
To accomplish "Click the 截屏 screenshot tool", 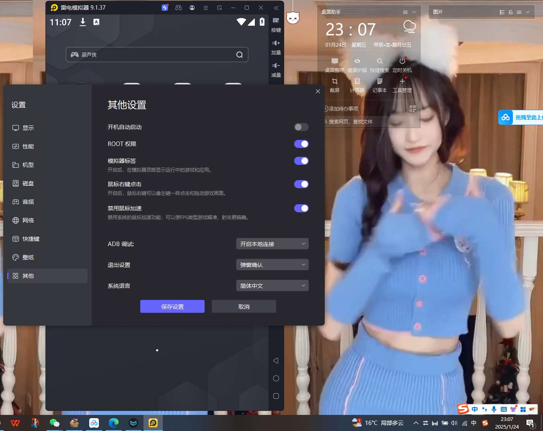I will coord(334,86).
